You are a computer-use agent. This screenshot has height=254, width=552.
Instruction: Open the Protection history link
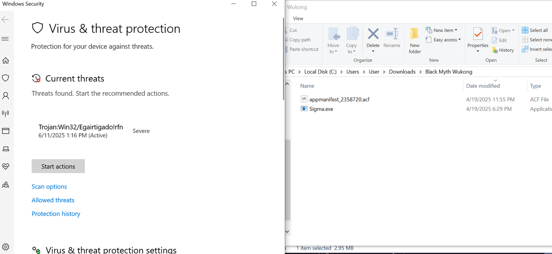pos(56,214)
